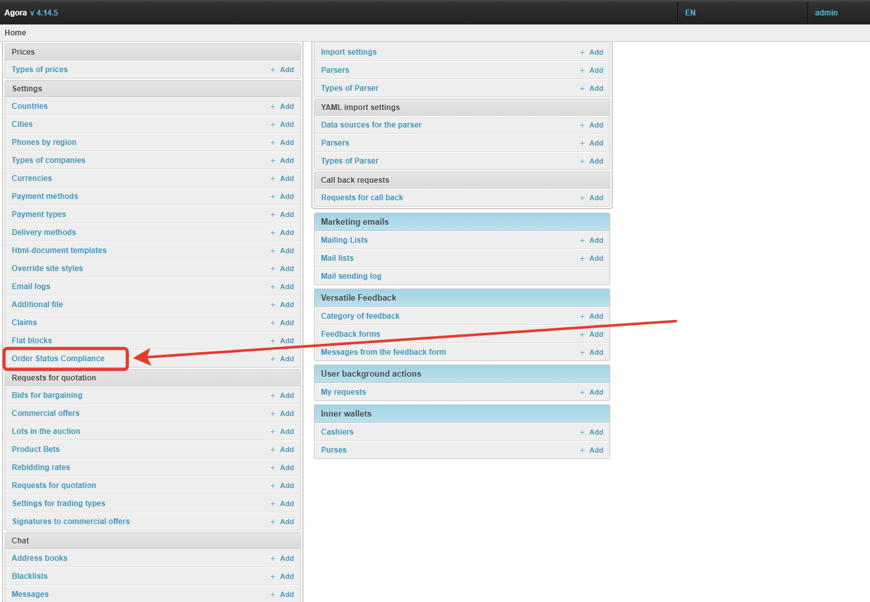Screen dimensions: 870x602
Task: Open the EN language selector
Action: click(x=690, y=13)
